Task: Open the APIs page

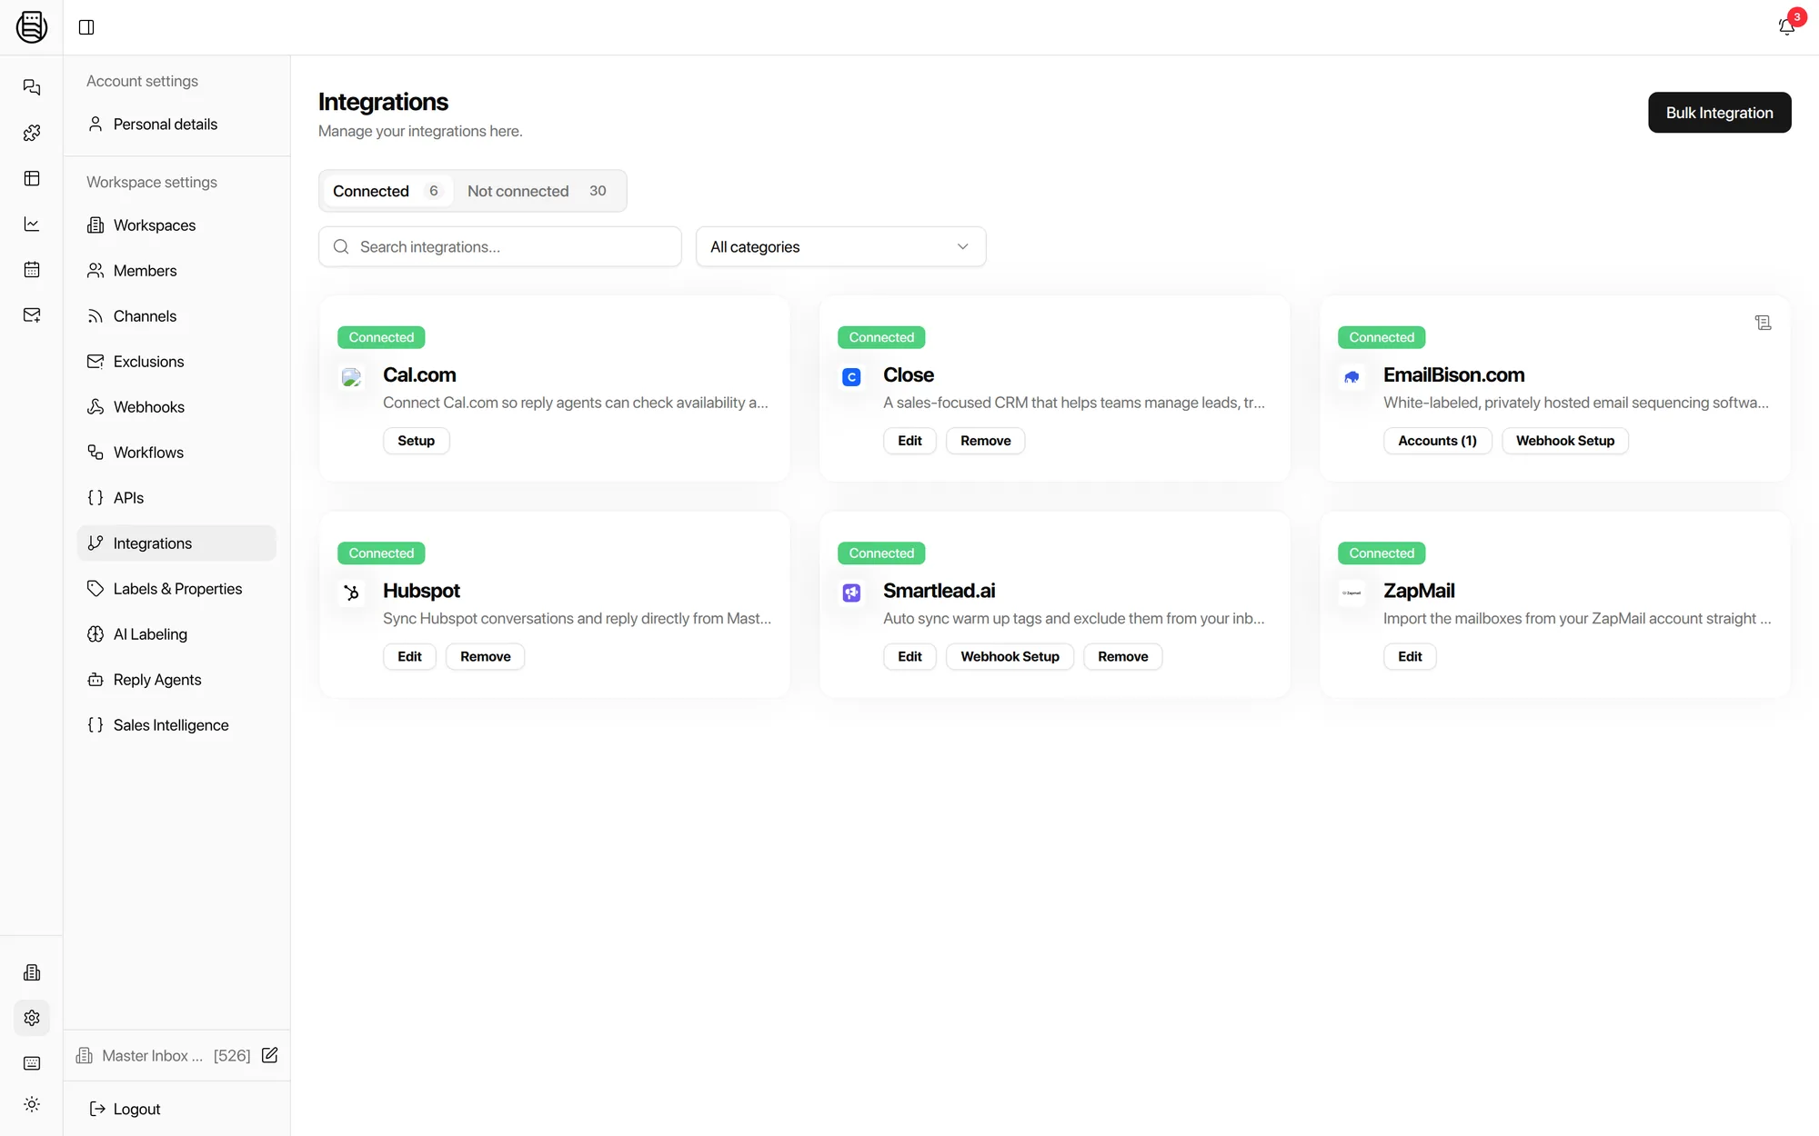Action: [x=176, y=498]
